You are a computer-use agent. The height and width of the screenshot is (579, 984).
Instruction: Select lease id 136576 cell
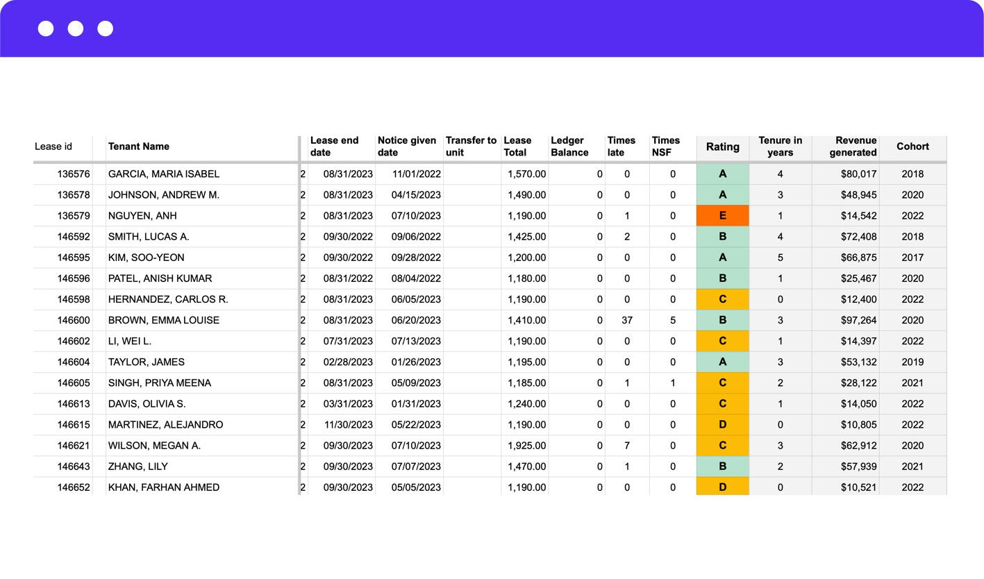click(73, 174)
